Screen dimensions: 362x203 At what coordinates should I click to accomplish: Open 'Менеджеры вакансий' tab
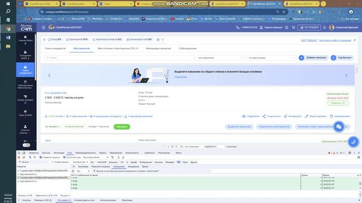158,48
